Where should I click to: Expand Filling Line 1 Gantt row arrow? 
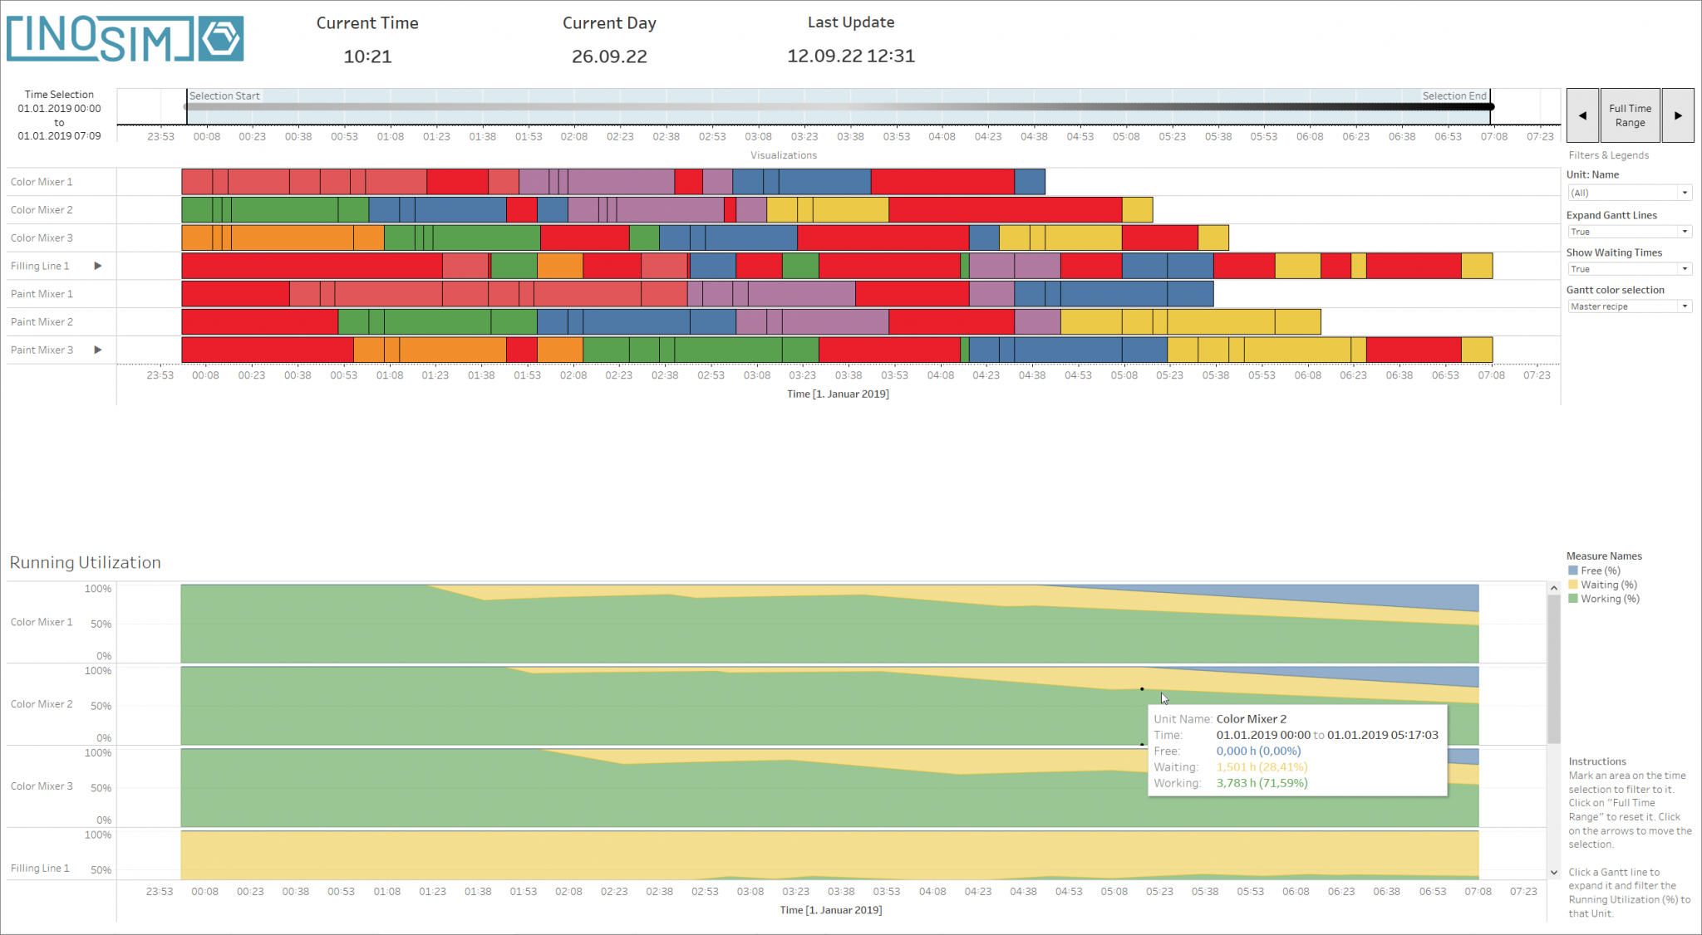(98, 266)
